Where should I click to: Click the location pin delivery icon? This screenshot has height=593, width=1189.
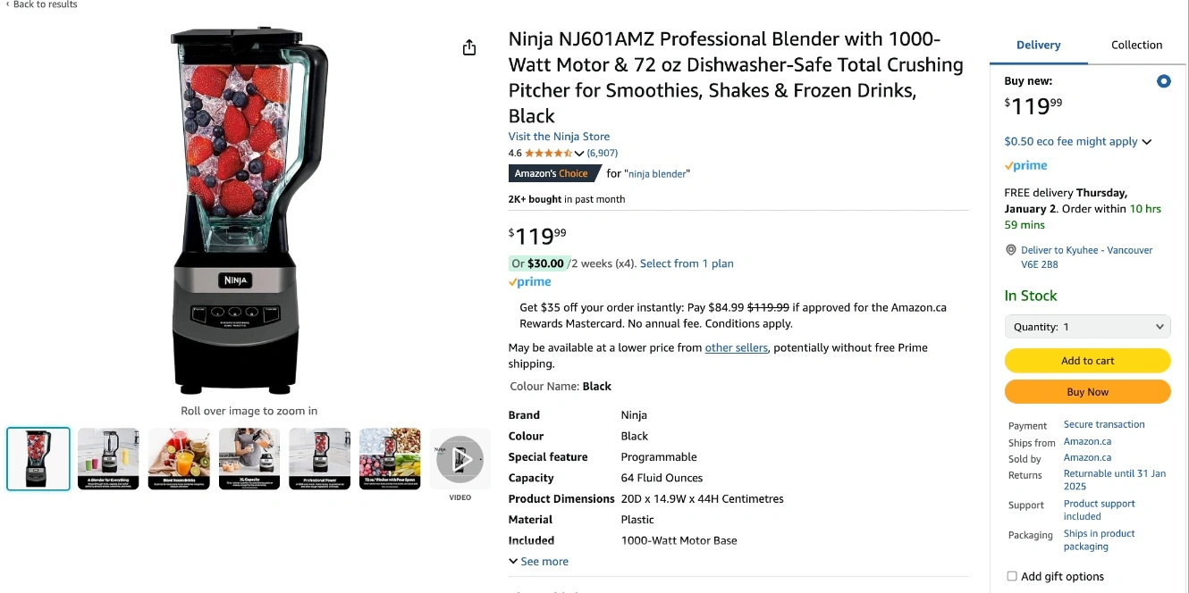pos(1011,250)
